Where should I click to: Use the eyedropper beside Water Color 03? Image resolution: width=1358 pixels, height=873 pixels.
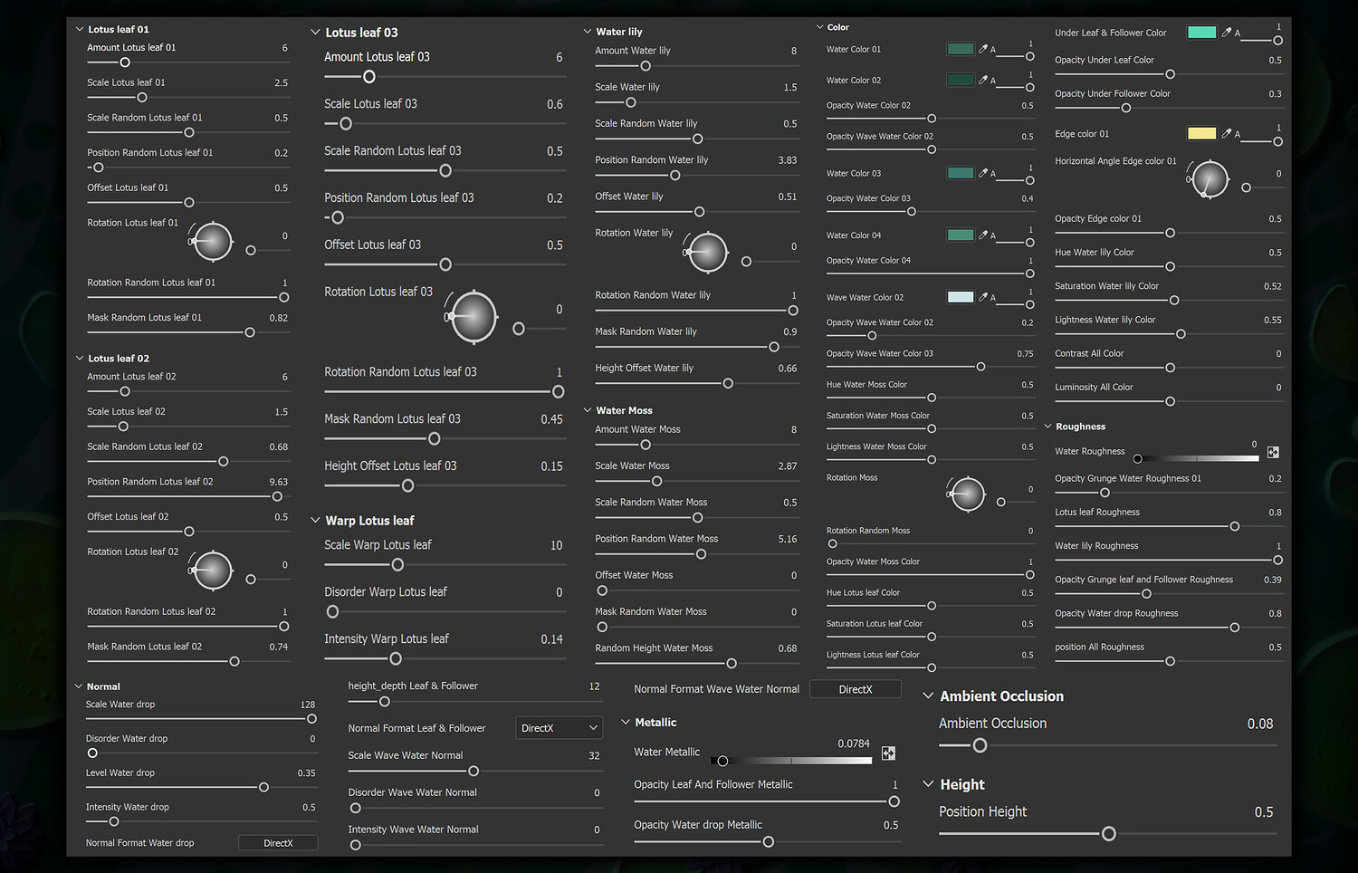983,173
